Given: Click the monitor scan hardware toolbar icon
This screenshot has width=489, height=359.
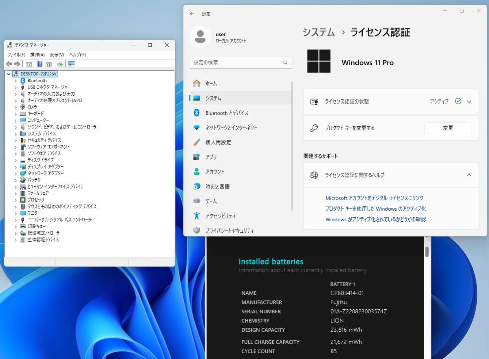Looking at the screenshot, I should [71, 64].
